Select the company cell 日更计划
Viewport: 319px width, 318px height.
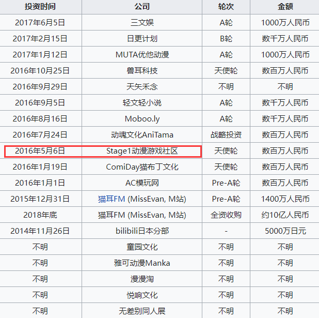(142, 39)
